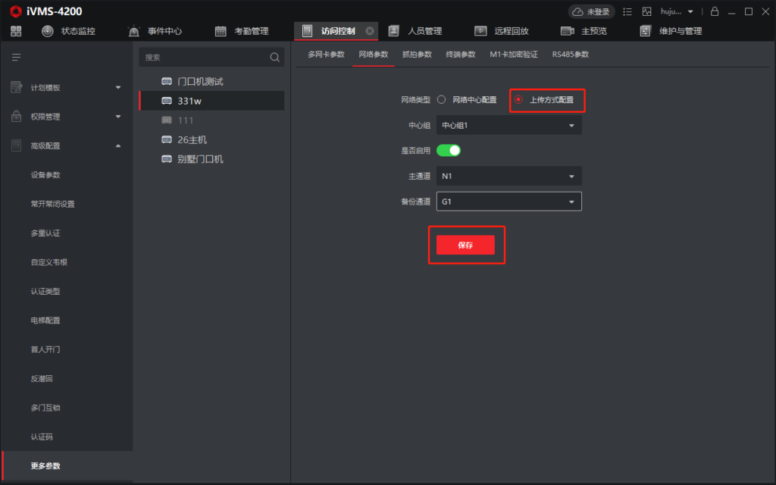Click the red 保存 button
Screen dimensions: 776x485
(x=465, y=245)
